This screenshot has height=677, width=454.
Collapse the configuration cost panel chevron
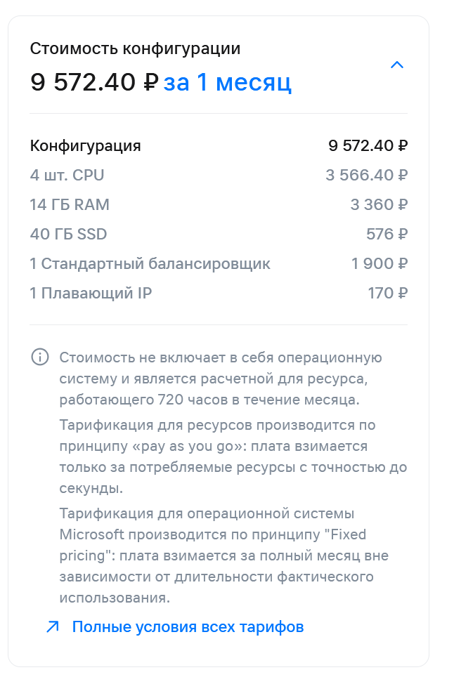pyautogui.click(x=397, y=65)
